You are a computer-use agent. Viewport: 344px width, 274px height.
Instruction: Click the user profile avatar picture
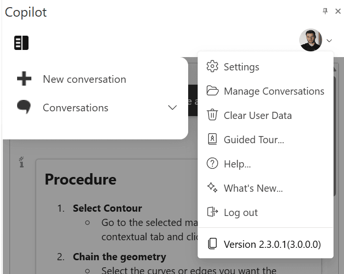311,40
